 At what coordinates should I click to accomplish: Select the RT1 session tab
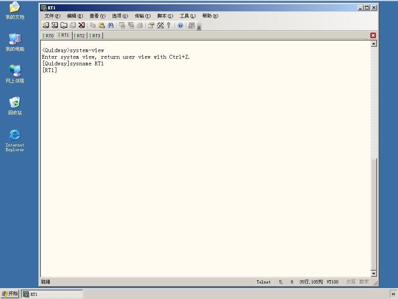64,35
